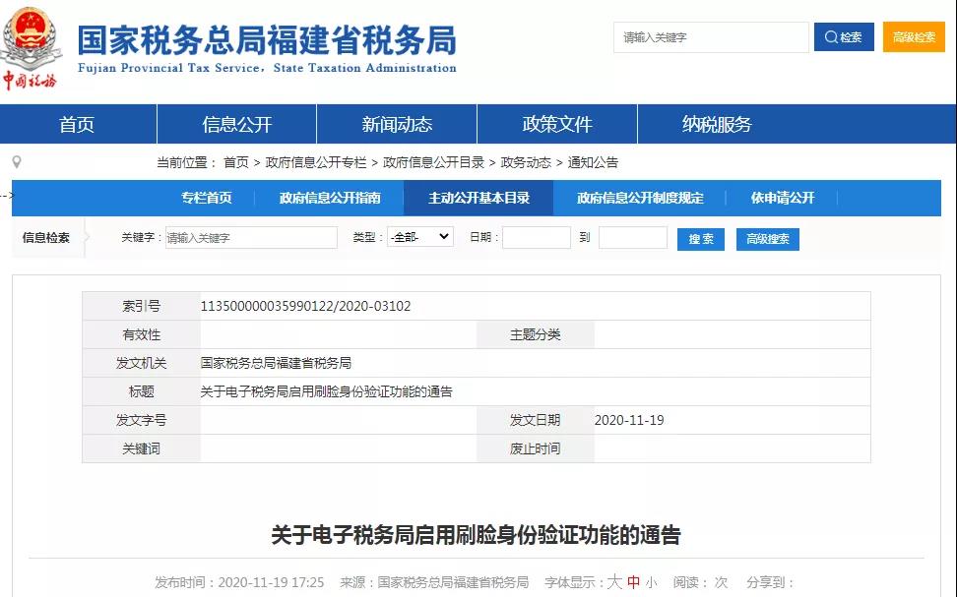Switch to the 政府信息公开制度规定 tab

[640, 198]
